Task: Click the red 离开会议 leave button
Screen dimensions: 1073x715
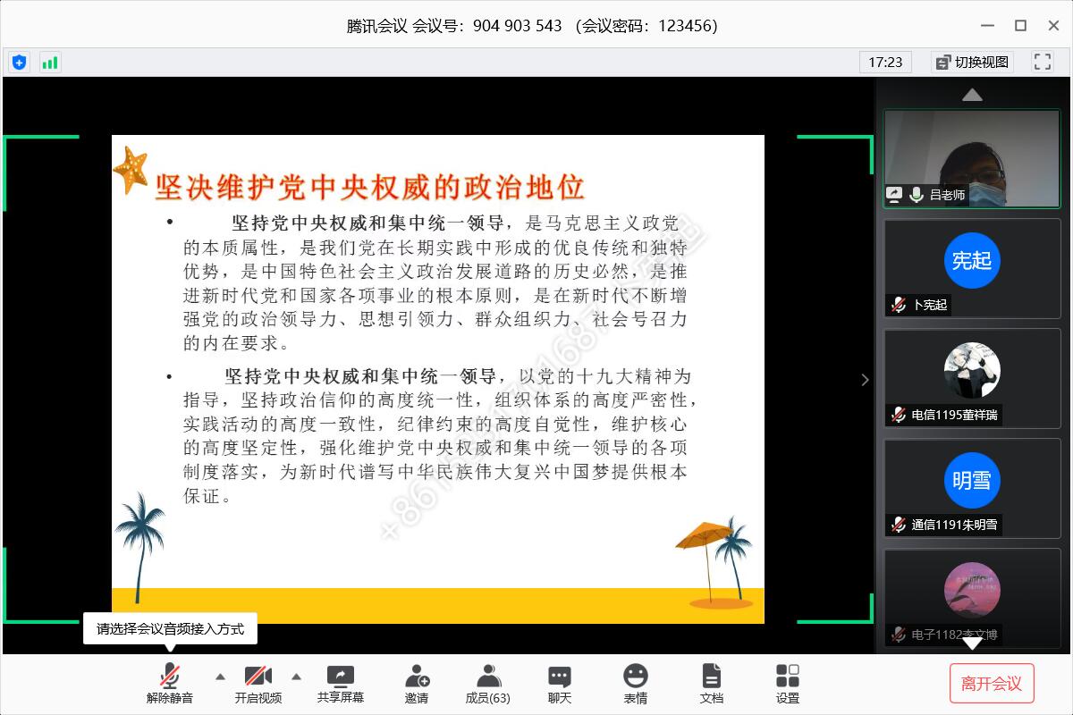Action: pos(992,684)
